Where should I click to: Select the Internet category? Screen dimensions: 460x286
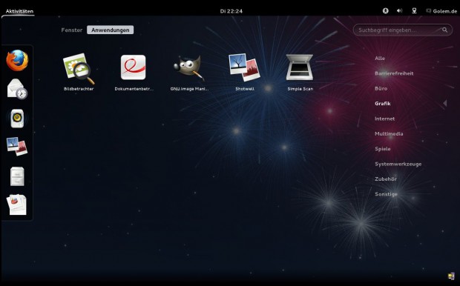(x=384, y=119)
